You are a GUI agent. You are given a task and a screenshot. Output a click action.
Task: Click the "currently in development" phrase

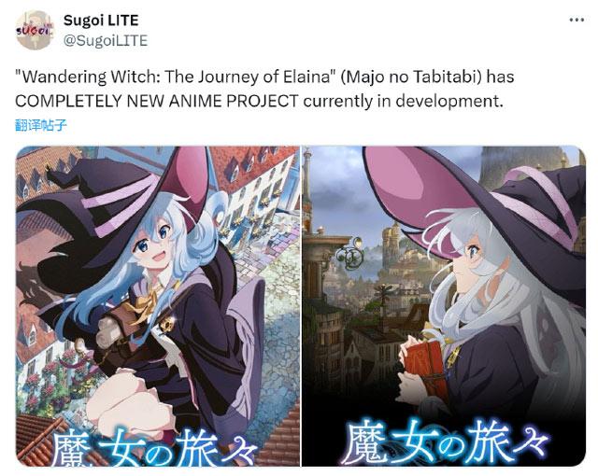tap(403, 102)
